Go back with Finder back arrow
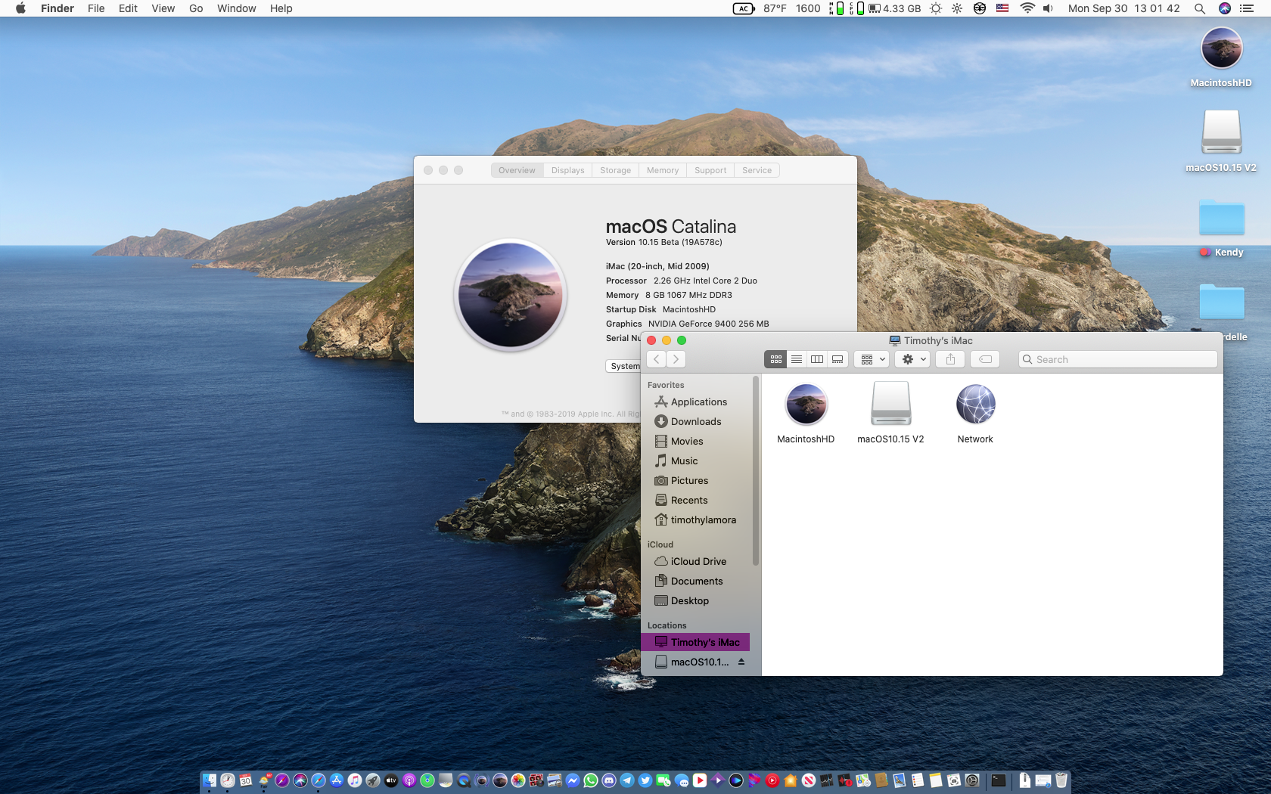The width and height of the screenshot is (1271, 794). [657, 359]
